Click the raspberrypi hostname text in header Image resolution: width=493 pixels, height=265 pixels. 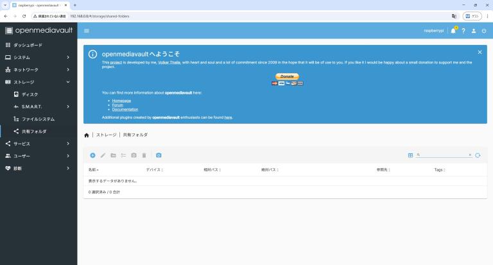click(433, 31)
